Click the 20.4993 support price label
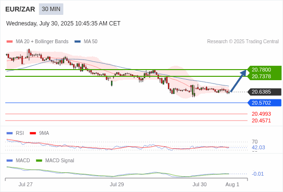 coord(261,114)
